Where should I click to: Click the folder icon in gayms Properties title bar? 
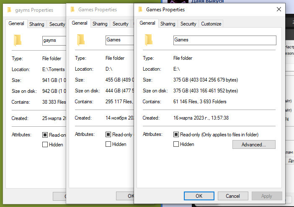(9, 10)
